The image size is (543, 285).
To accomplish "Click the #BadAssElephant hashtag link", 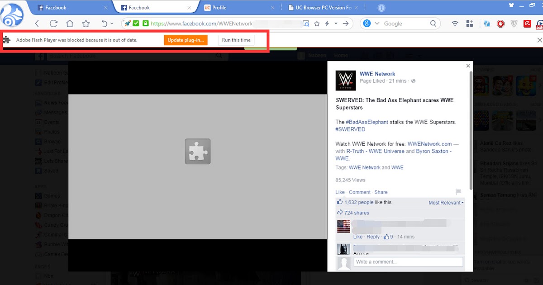I will coord(367,122).
